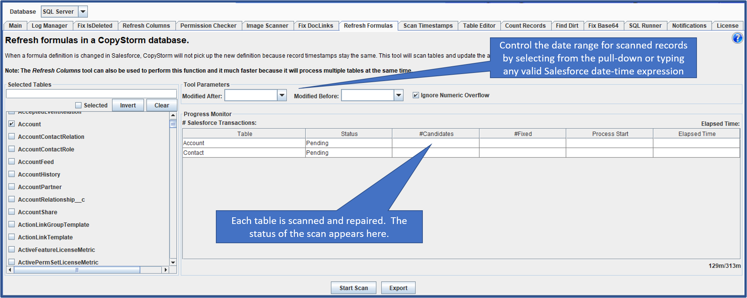The height and width of the screenshot is (298, 747).
Task: Check the AccountContactRelation table
Action: tap(11, 136)
